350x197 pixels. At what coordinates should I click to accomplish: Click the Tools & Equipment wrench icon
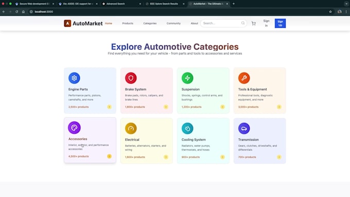point(244,78)
